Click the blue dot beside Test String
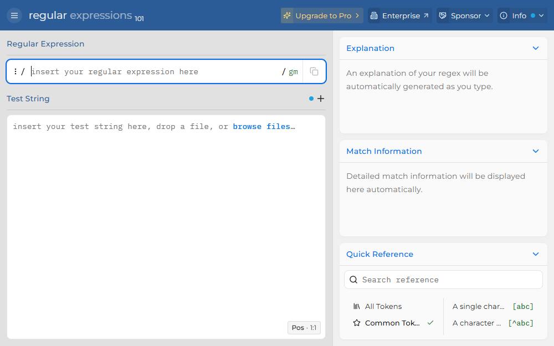Image resolution: width=554 pixels, height=346 pixels. [x=311, y=99]
